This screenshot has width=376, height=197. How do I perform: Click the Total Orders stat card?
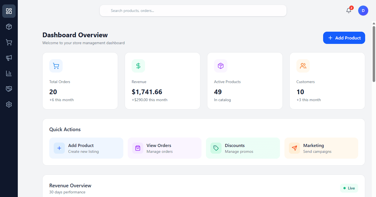[x=80, y=81]
